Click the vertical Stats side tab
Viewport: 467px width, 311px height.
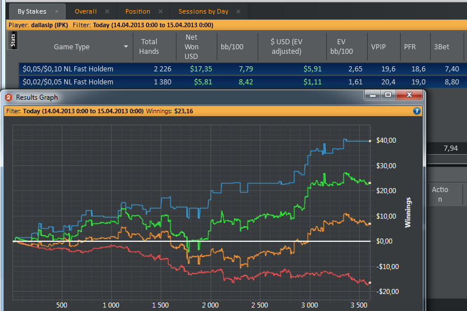(12, 40)
